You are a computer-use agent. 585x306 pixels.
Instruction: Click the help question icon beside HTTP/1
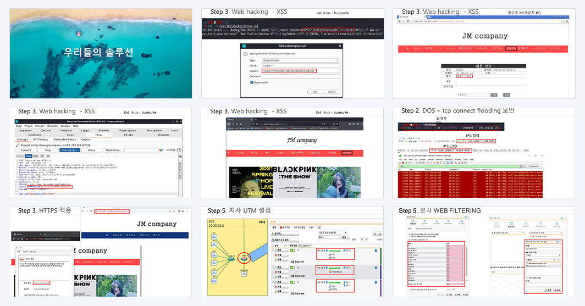pos(179,150)
